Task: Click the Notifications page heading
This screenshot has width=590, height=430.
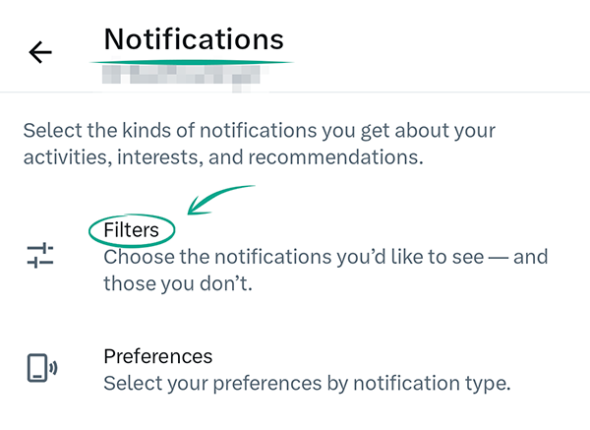Action: (193, 39)
